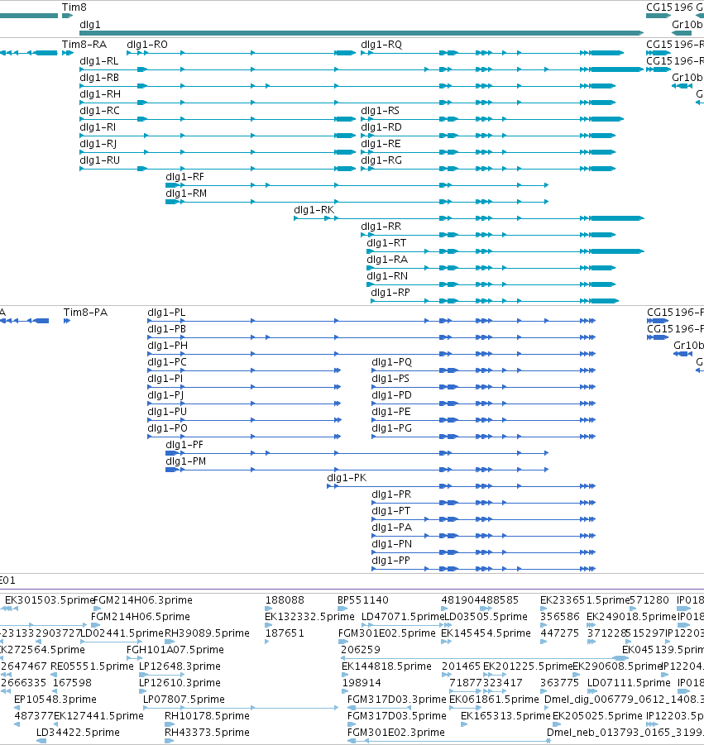Click on dlg1-RS transcript label

point(380,111)
